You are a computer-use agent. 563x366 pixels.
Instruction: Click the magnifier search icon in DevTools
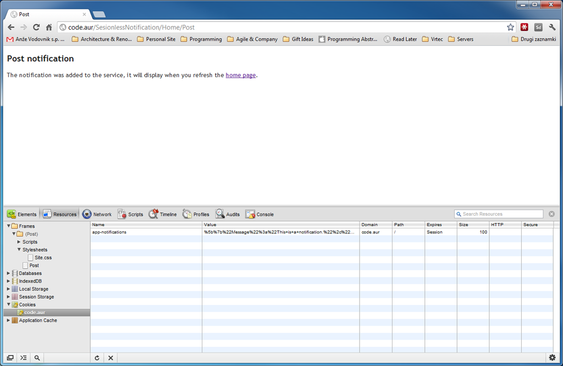[x=37, y=358]
